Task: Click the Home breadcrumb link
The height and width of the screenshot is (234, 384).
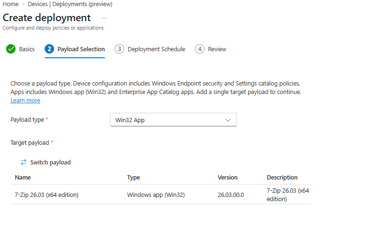Action: (x=10, y=4)
